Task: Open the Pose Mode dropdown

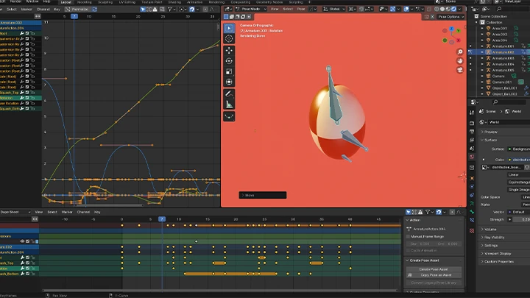Action: click(251, 9)
